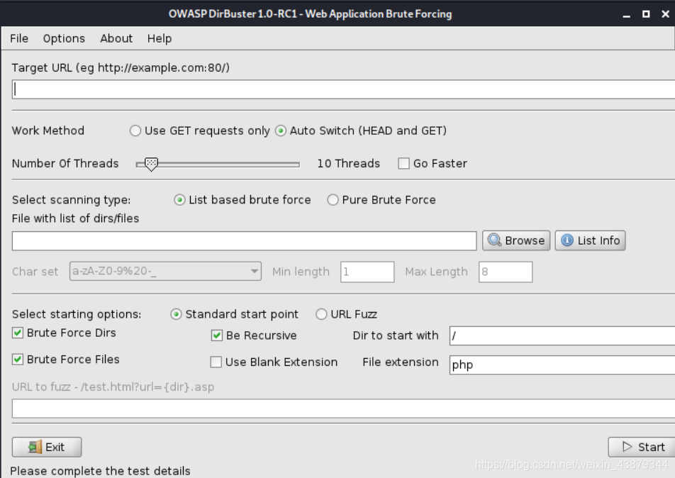Uncheck Brute Force Dirs
Image resolution: width=675 pixels, height=478 pixels.
point(18,333)
